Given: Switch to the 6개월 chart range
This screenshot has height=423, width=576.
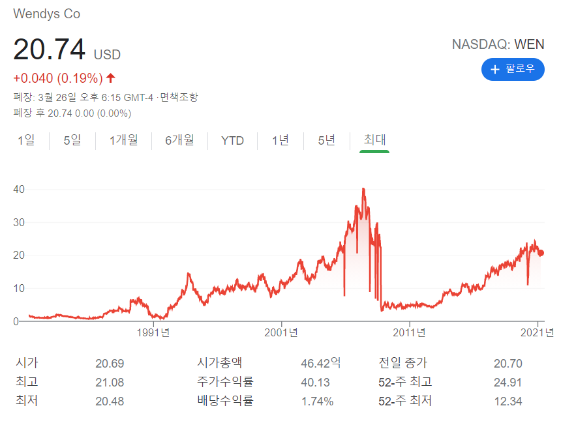Looking at the screenshot, I should (x=179, y=140).
